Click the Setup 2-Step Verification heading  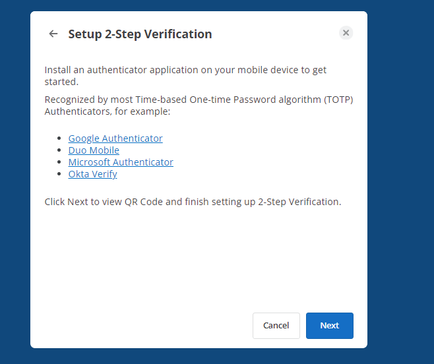140,34
